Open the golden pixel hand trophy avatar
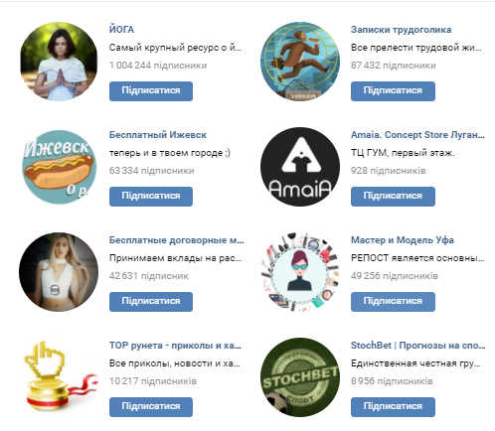Screen dimensions: 495x431 [x=59, y=377]
